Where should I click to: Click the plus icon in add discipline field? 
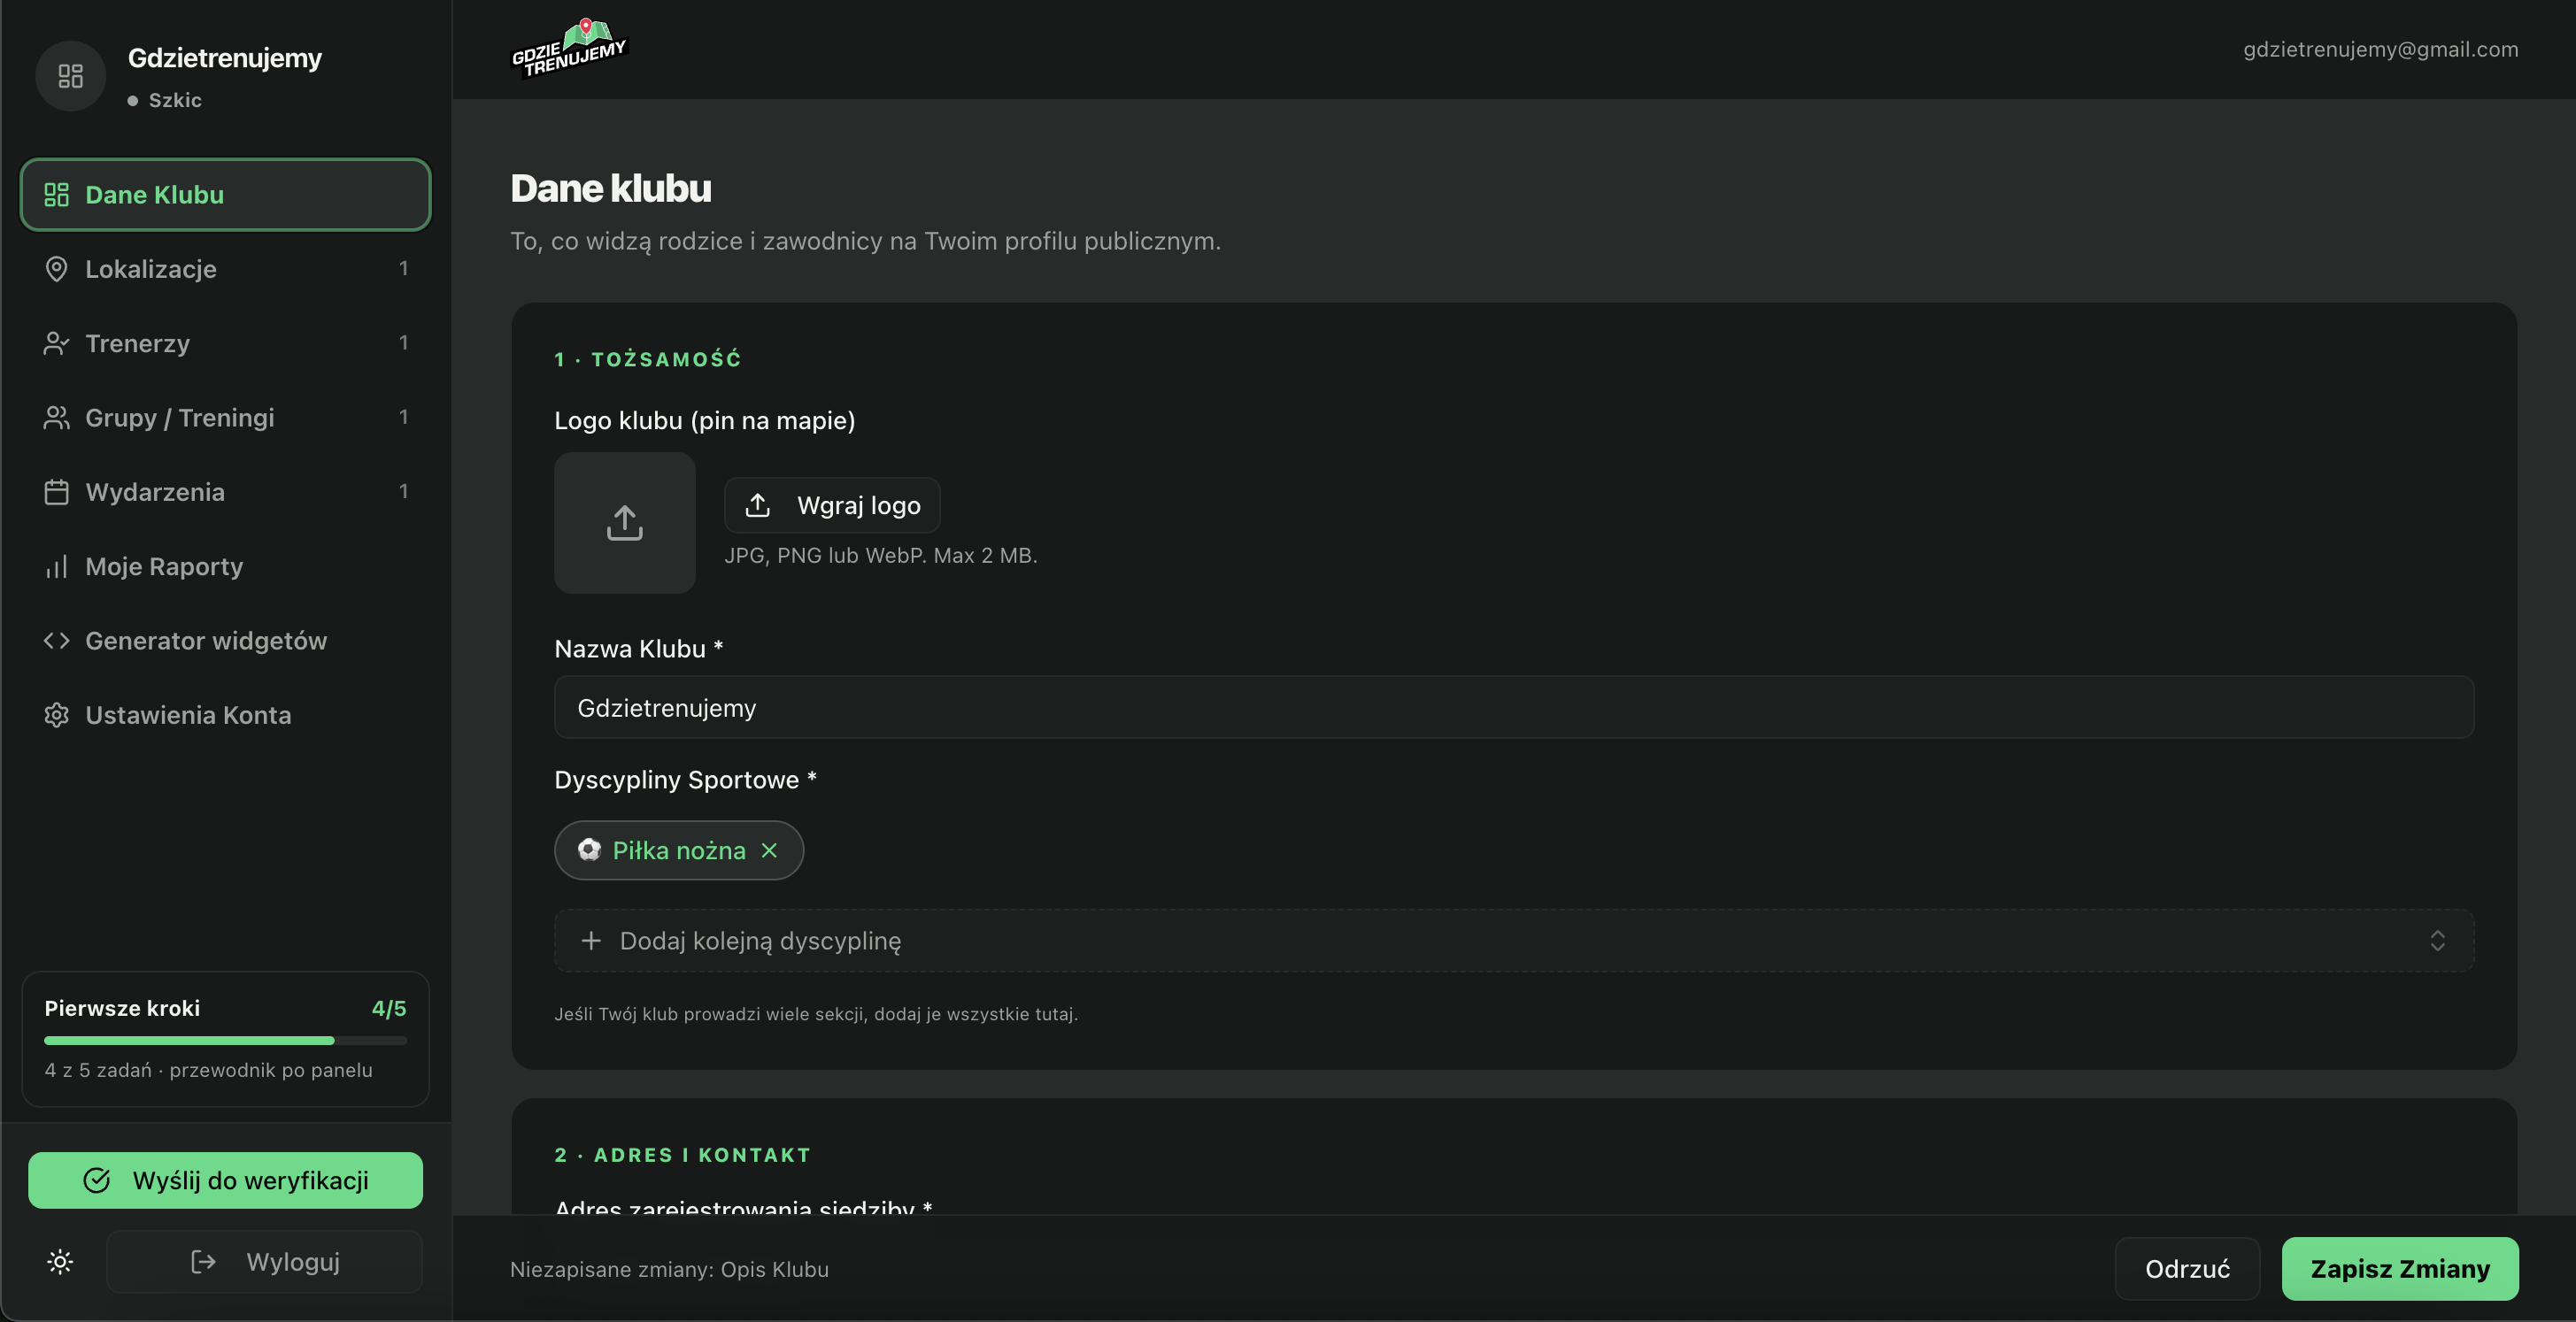[x=591, y=942]
